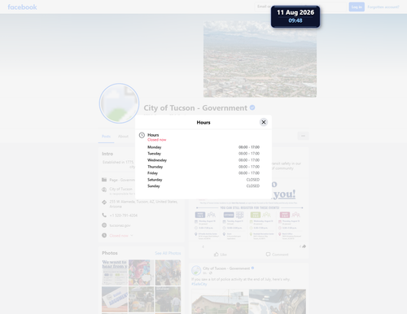Click the Page category folder icon
407x314 pixels.
104,180
